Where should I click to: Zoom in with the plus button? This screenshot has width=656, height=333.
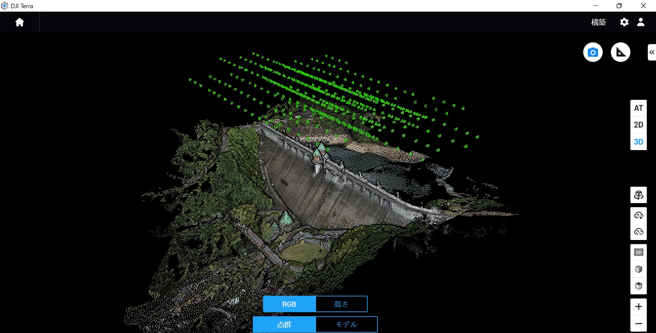tap(638, 307)
